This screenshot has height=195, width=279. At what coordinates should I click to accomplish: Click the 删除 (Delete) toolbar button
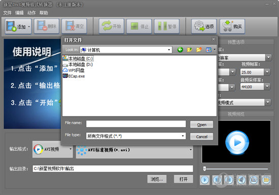tap(47, 26)
